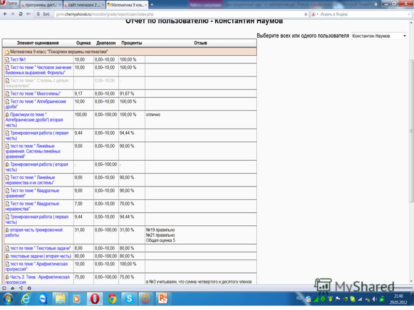Reload the page with refresh icon
414x310 pixels.
21,14
